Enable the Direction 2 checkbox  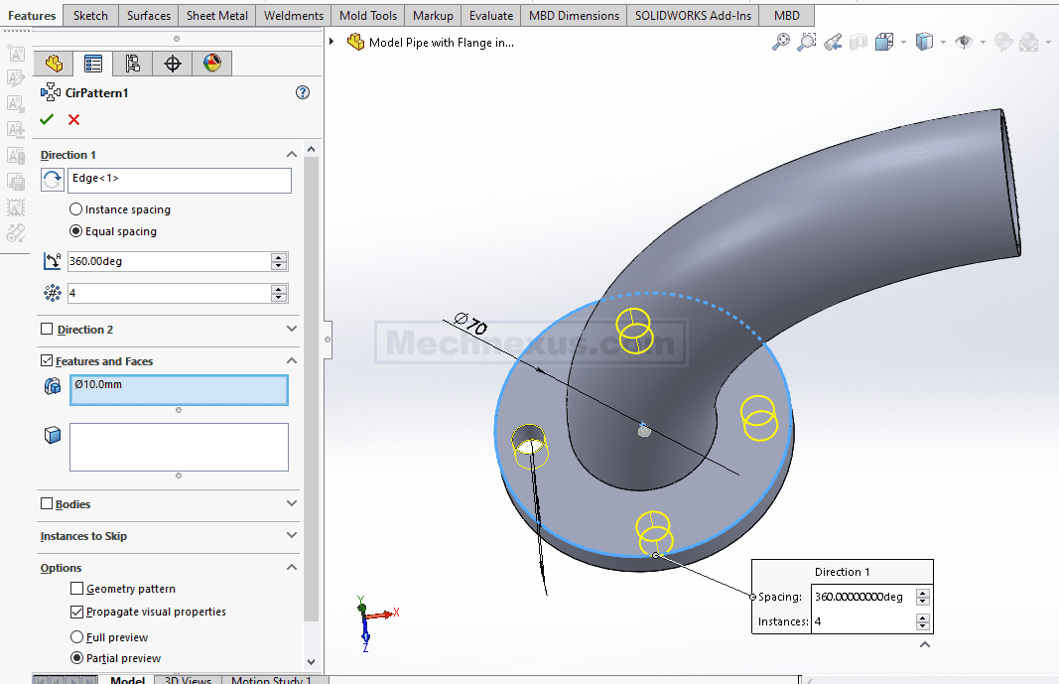pos(47,330)
